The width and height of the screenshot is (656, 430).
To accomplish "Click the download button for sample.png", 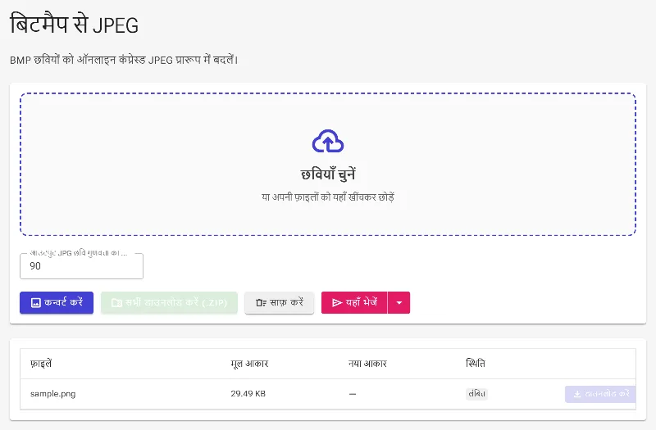I will pos(600,394).
